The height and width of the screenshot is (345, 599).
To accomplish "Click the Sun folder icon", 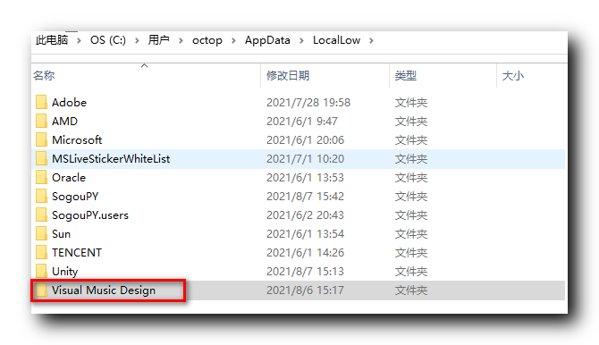I will point(41,233).
